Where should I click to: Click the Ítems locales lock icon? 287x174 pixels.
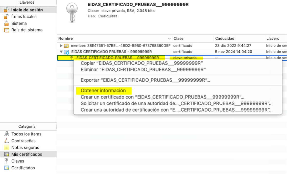(6, 17)
